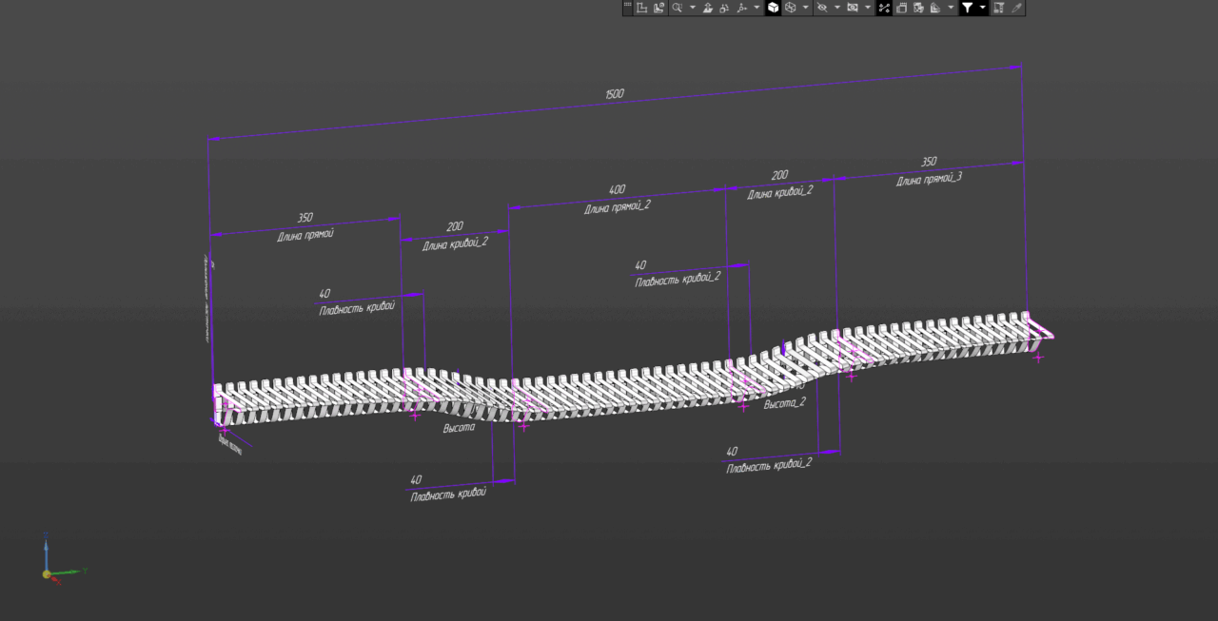
Task: Select the 'Высота_2' dimension label
Action: [x=785, y=403]
